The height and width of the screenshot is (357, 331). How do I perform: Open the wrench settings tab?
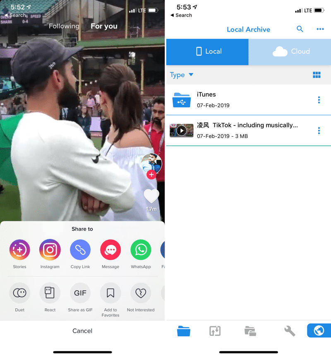289,330
